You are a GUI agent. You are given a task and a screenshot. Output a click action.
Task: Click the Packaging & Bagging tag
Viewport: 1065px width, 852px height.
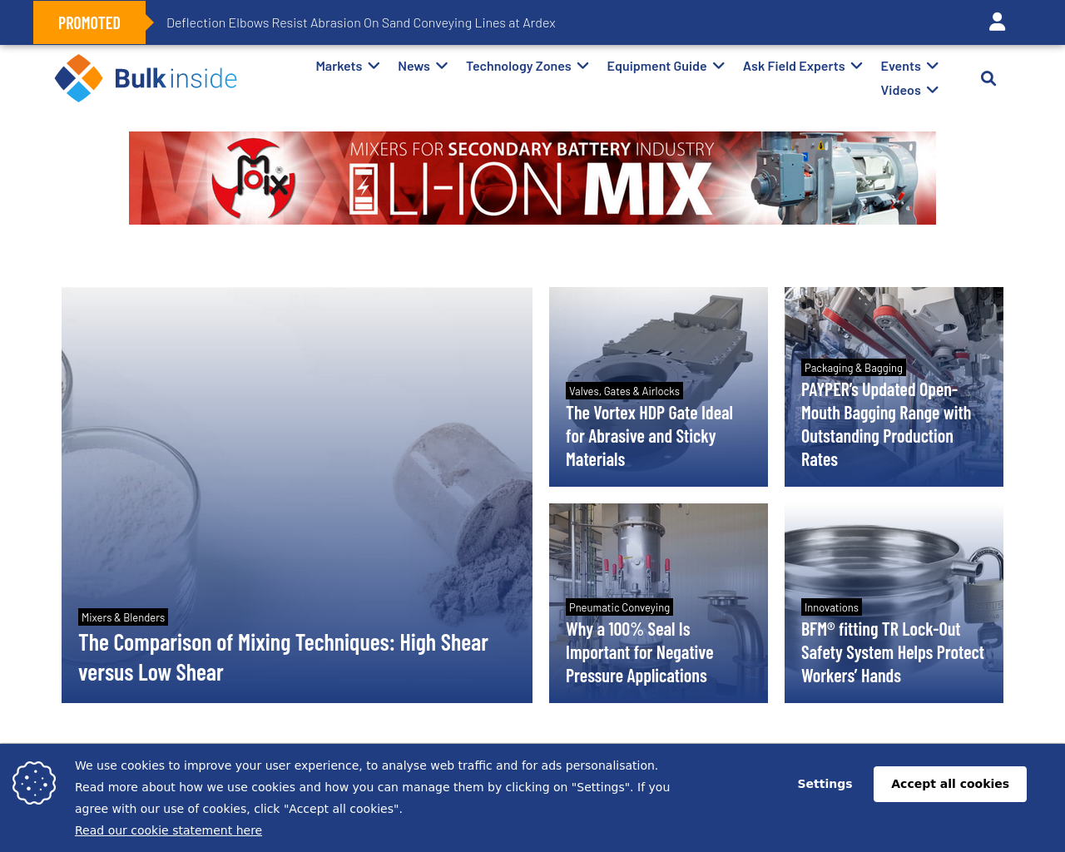pos(853,368)
